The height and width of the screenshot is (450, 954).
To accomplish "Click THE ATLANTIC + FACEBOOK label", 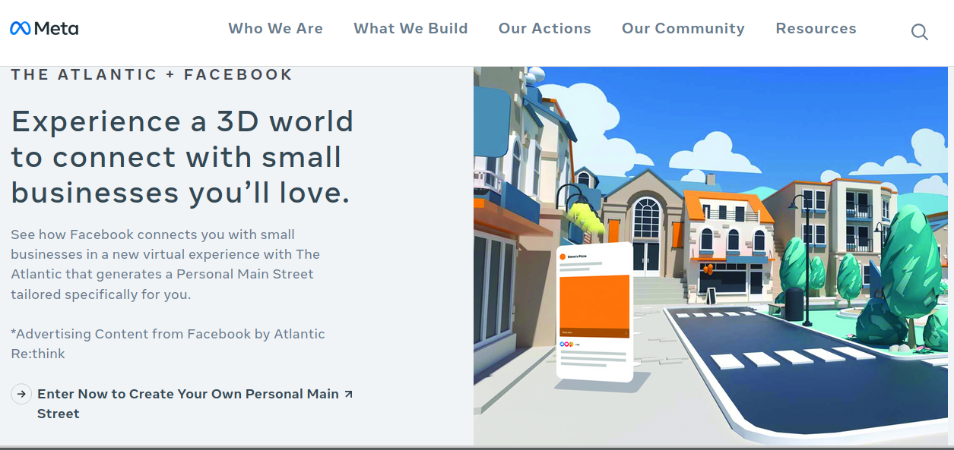I will (152, 74).
